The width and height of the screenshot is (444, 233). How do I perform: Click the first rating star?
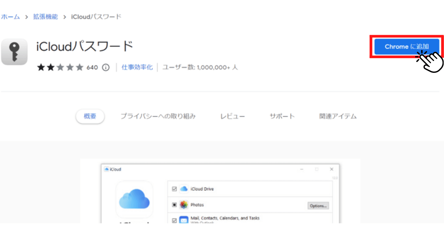pos(41,67)
